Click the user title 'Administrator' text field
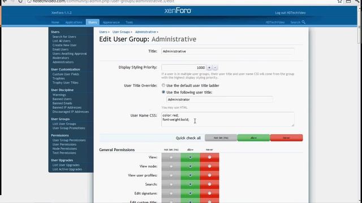362x203 pixels. pyautogui.click(x=219, y=99)
